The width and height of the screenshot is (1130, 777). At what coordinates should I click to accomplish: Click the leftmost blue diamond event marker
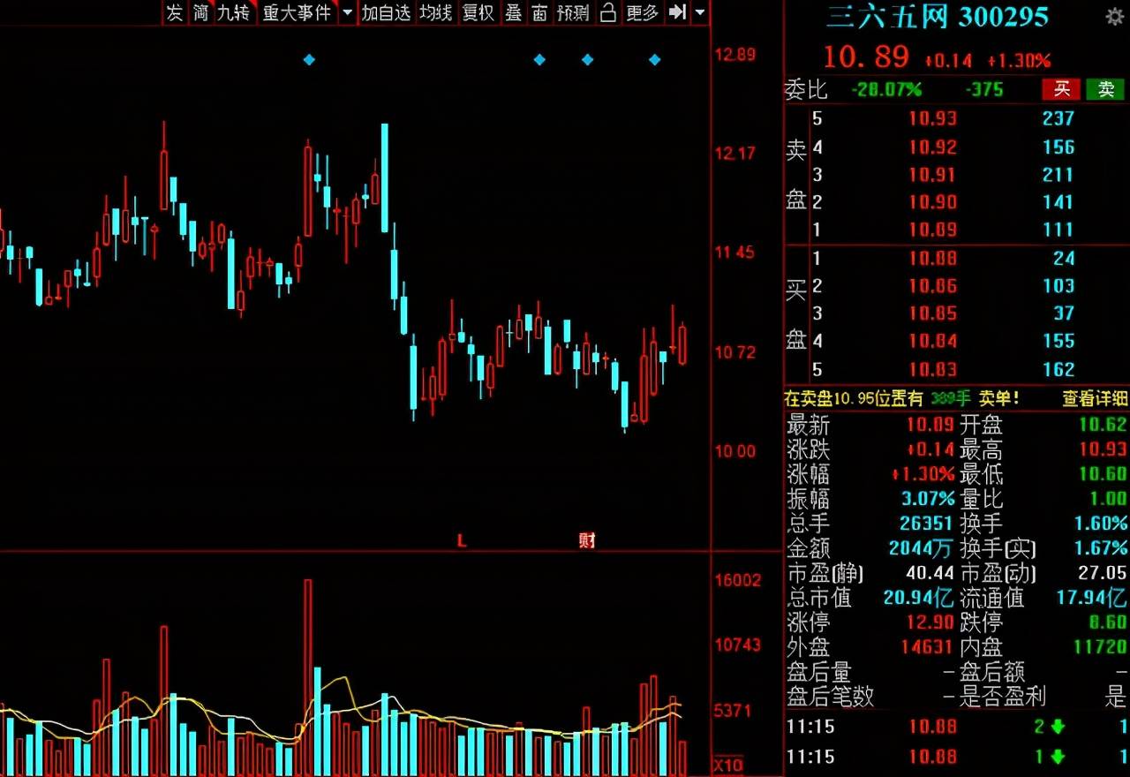[x=309, y=60]
